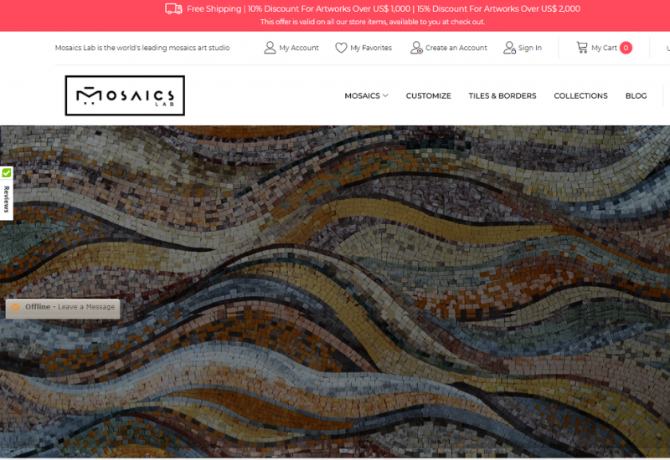This screenshot has width=670, height=460.
Task: Click the green checkmark Reviews icon
Action: tap(7, 173)
